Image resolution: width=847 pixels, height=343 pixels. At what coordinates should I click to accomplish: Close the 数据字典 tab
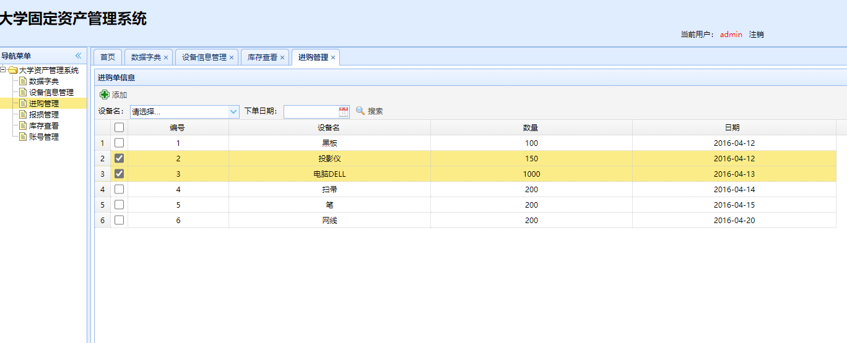point(166,57)
